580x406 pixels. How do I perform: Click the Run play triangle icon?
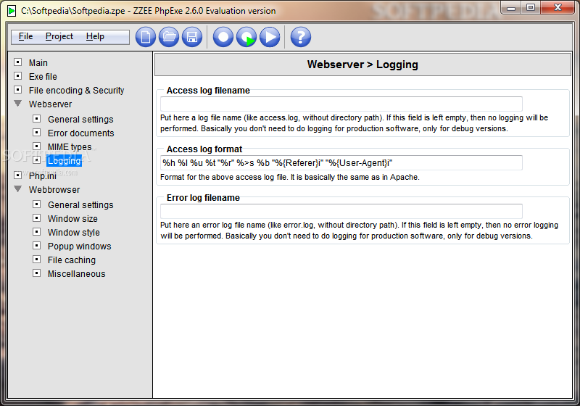[270, 37]
